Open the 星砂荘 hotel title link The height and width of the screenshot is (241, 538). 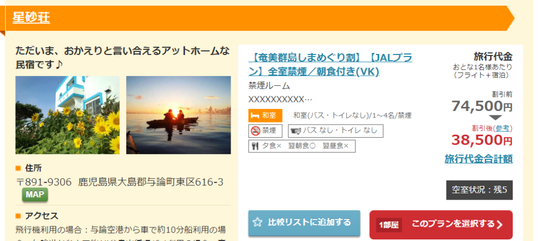click(31, 17)
